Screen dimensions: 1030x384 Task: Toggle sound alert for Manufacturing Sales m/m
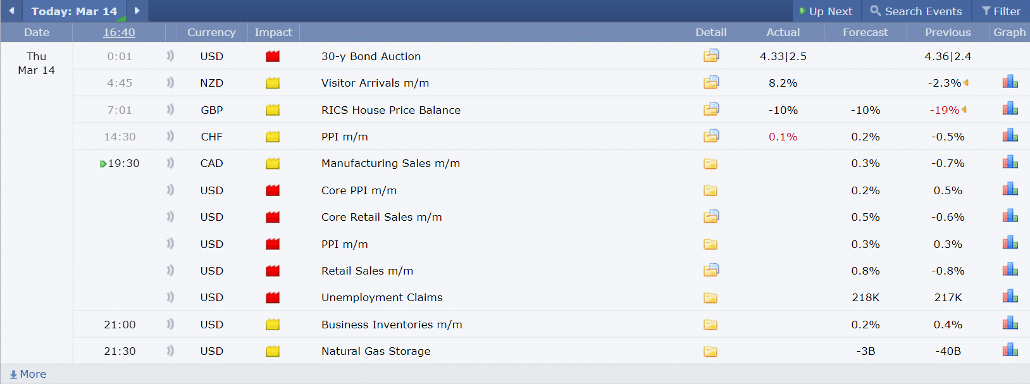pos(170,163)
